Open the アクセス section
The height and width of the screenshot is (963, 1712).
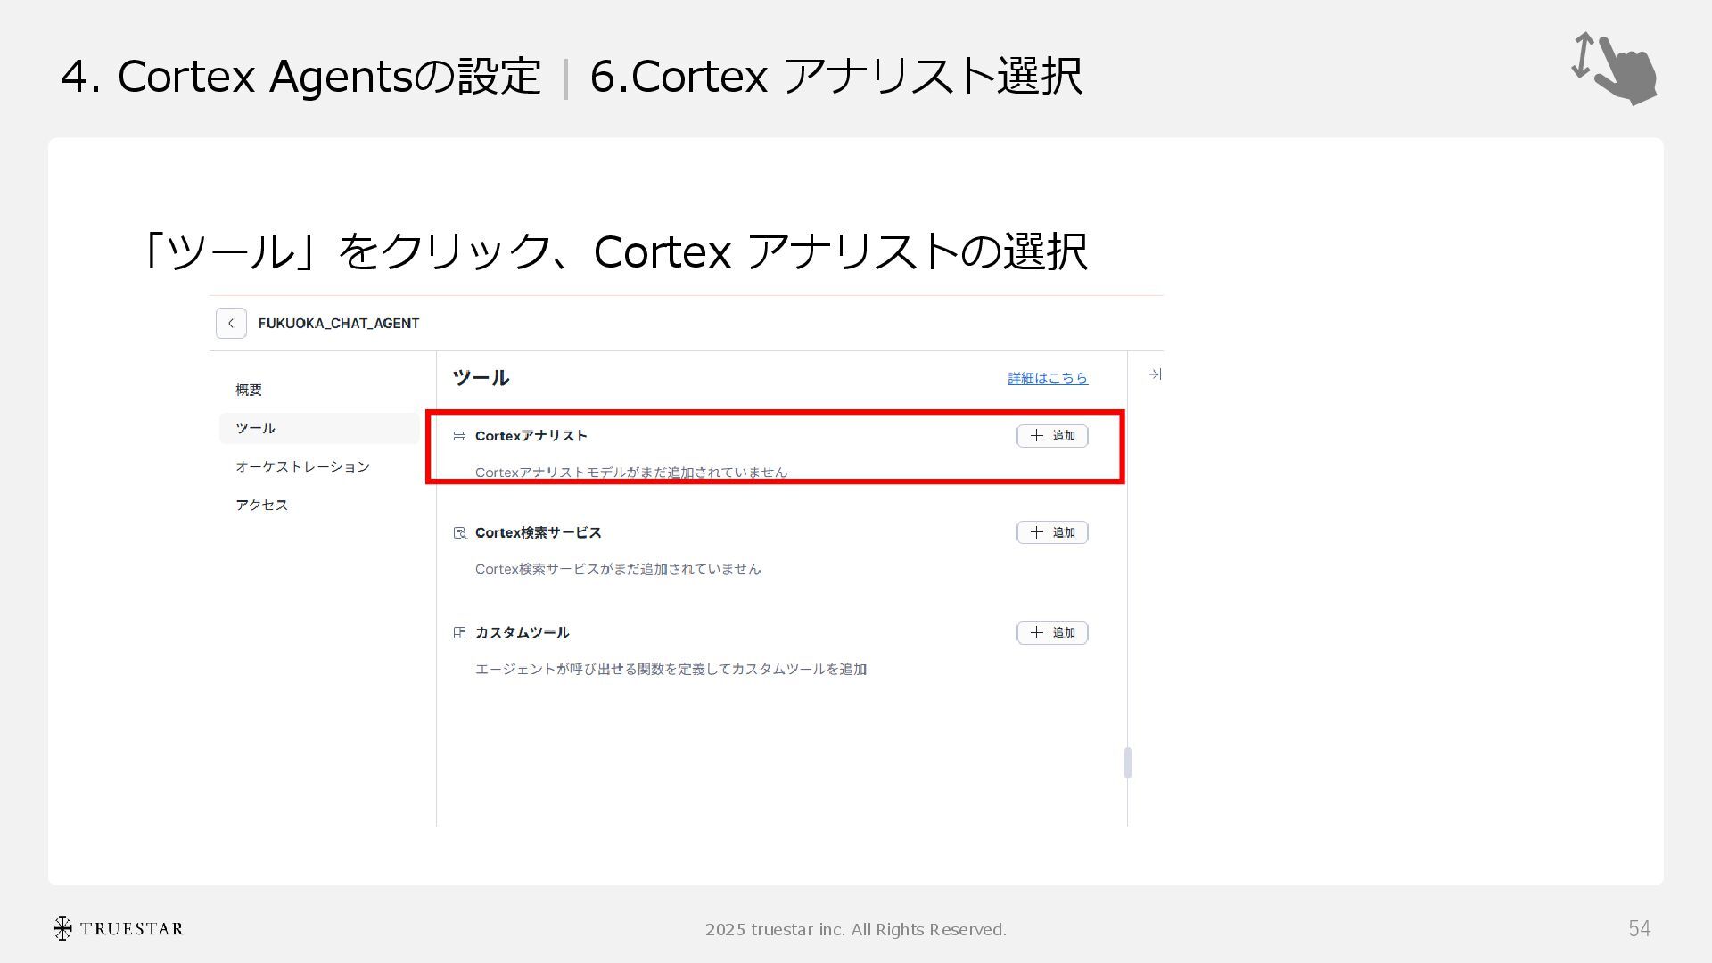coord(261,505)
